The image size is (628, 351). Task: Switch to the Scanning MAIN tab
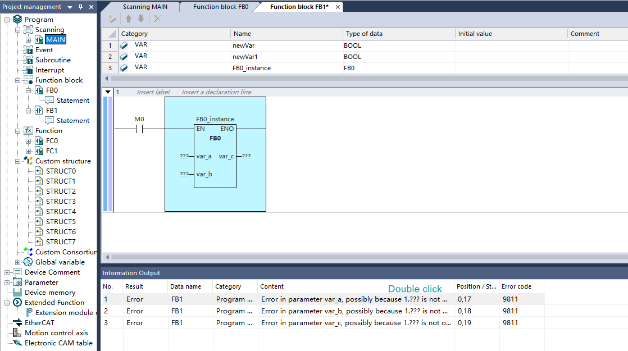coord(144,7)
